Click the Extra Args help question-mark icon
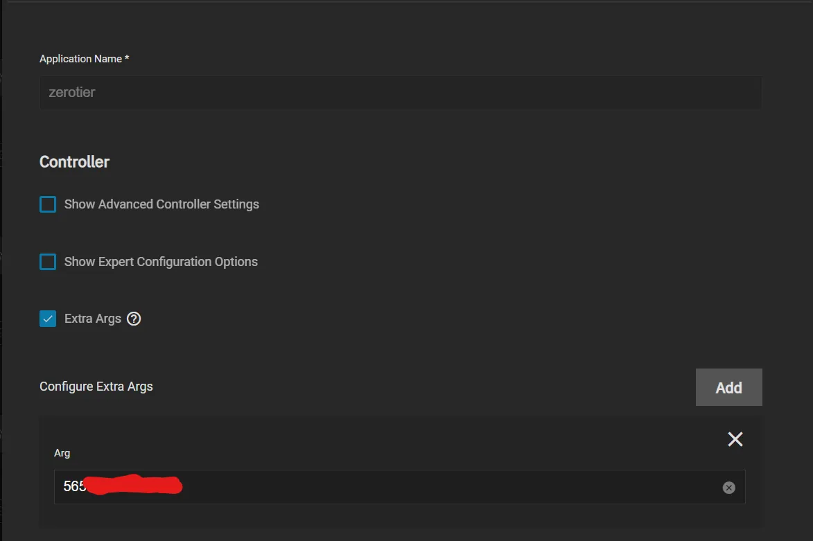 point(134,319)
